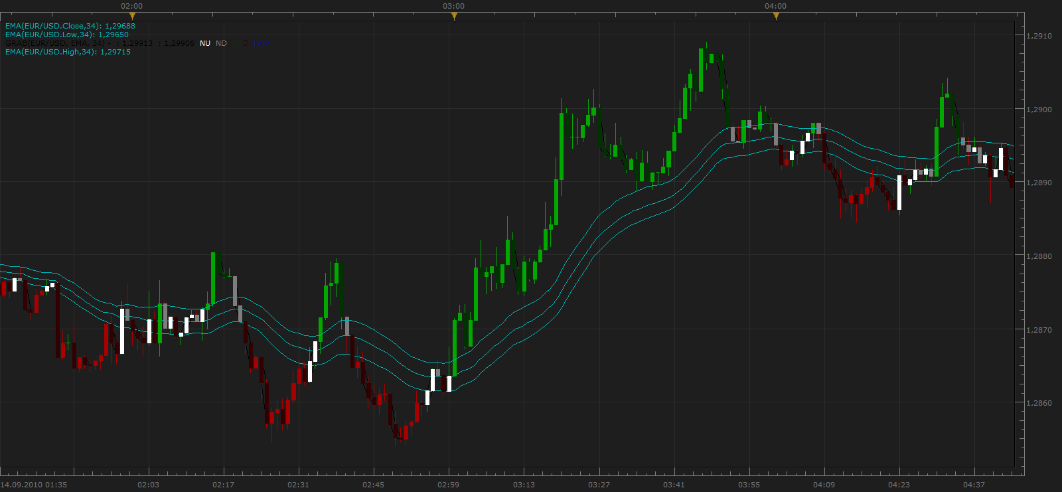The height and width of the screenshot is (492, 1062).
Task: Select the EMA(EUR/USD.High,34) indicator label
Action: pos(68,52)
